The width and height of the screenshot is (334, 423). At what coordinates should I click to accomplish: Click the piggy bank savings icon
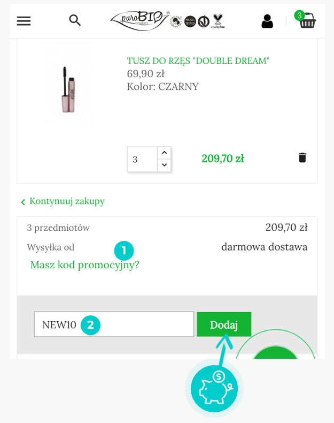[214, 389]
